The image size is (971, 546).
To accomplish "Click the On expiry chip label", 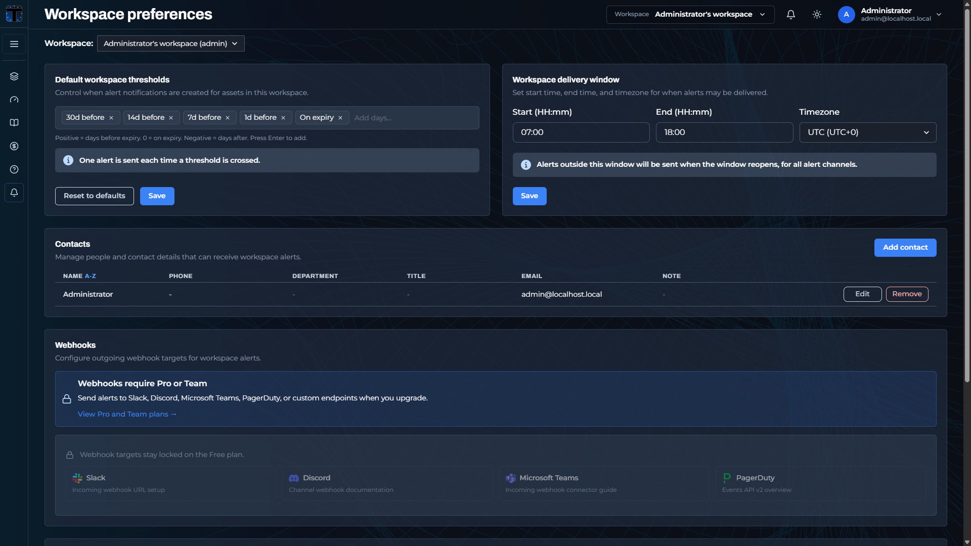I will pos(317,118).
